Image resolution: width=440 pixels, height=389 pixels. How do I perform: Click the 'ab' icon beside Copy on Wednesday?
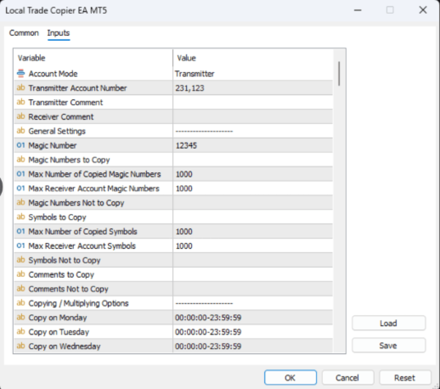pyautogui.click(x=21, y=346)
